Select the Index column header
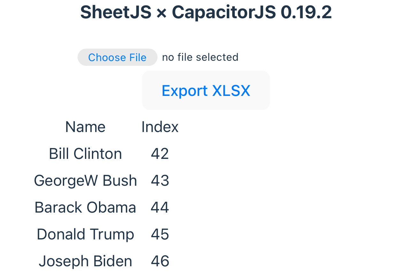Screen dimensions: 412x273 pos(160,127)
